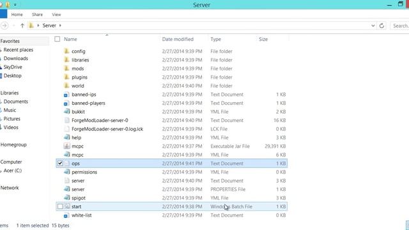Click the help YML file icon
409x230 pixels.
click(66, 137)
